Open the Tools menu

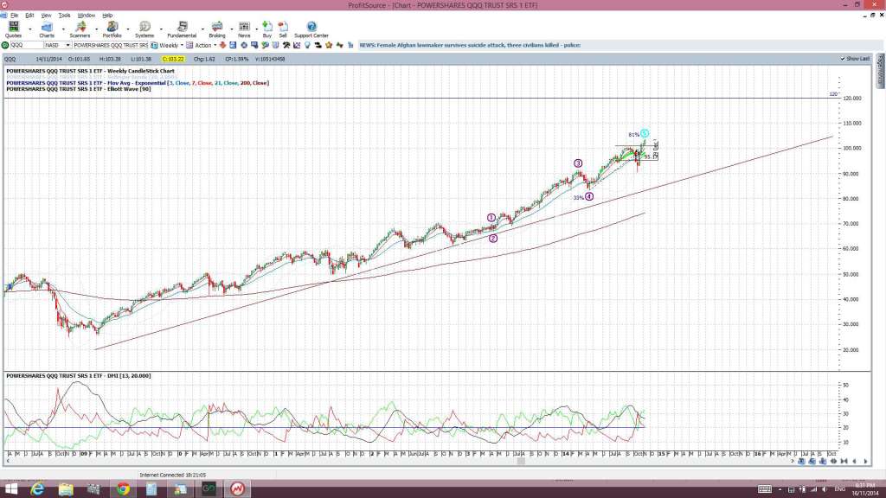[64, 16]
